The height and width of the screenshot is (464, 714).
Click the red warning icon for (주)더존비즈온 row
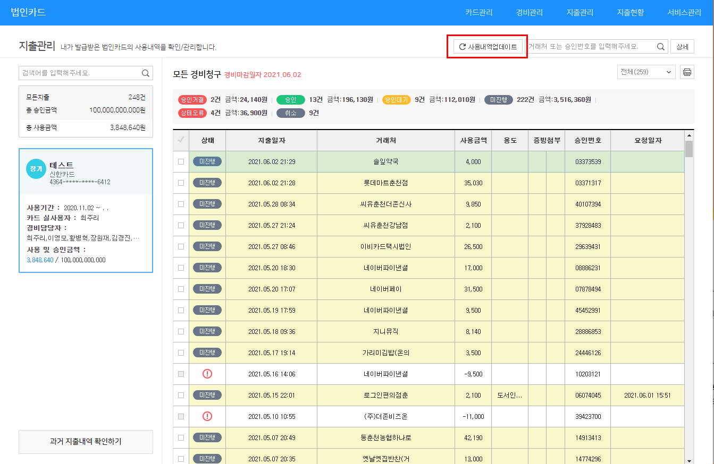[x=207, y=416]
